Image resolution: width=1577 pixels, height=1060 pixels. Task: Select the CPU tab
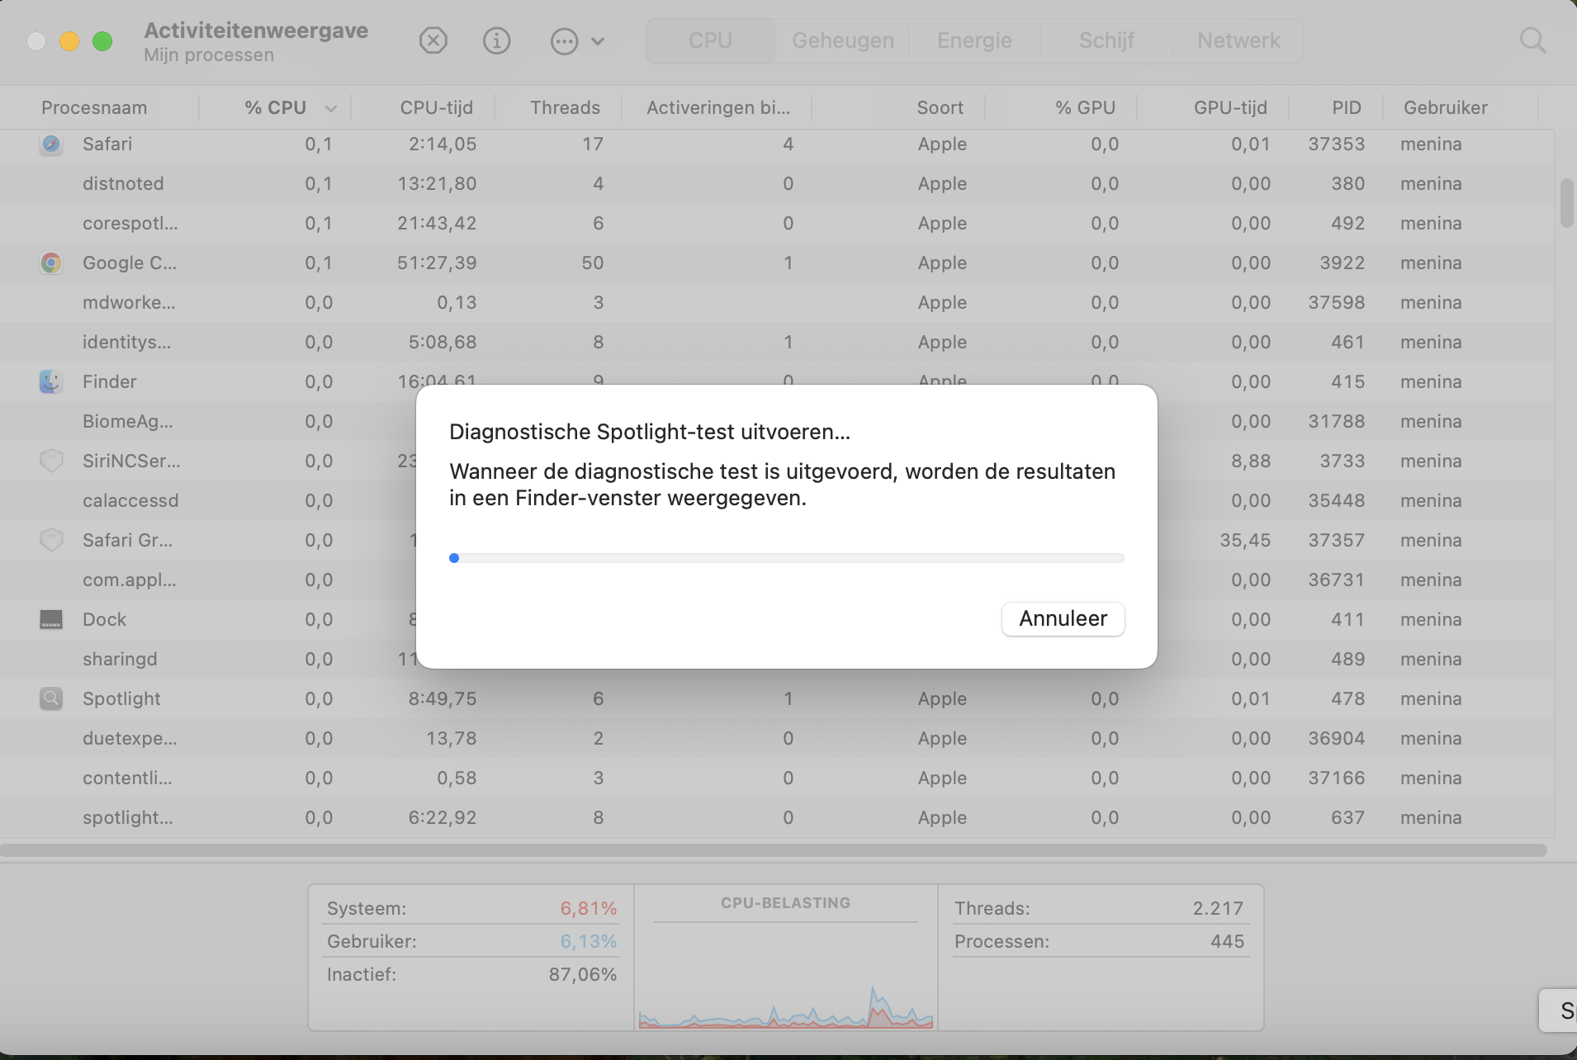(710, 40)
